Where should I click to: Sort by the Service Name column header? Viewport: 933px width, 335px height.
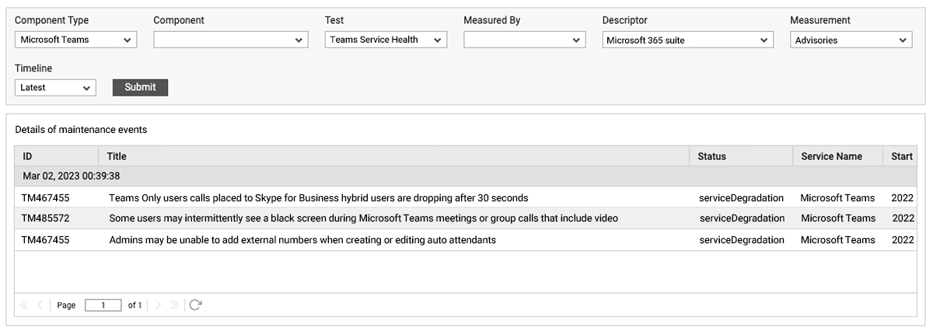[838, 156]
